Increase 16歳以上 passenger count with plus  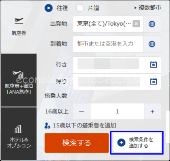pos(152,111)
